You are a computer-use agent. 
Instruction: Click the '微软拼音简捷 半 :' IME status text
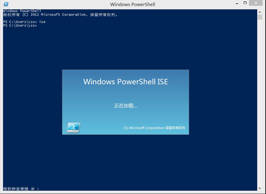click(x=21, y=189)
